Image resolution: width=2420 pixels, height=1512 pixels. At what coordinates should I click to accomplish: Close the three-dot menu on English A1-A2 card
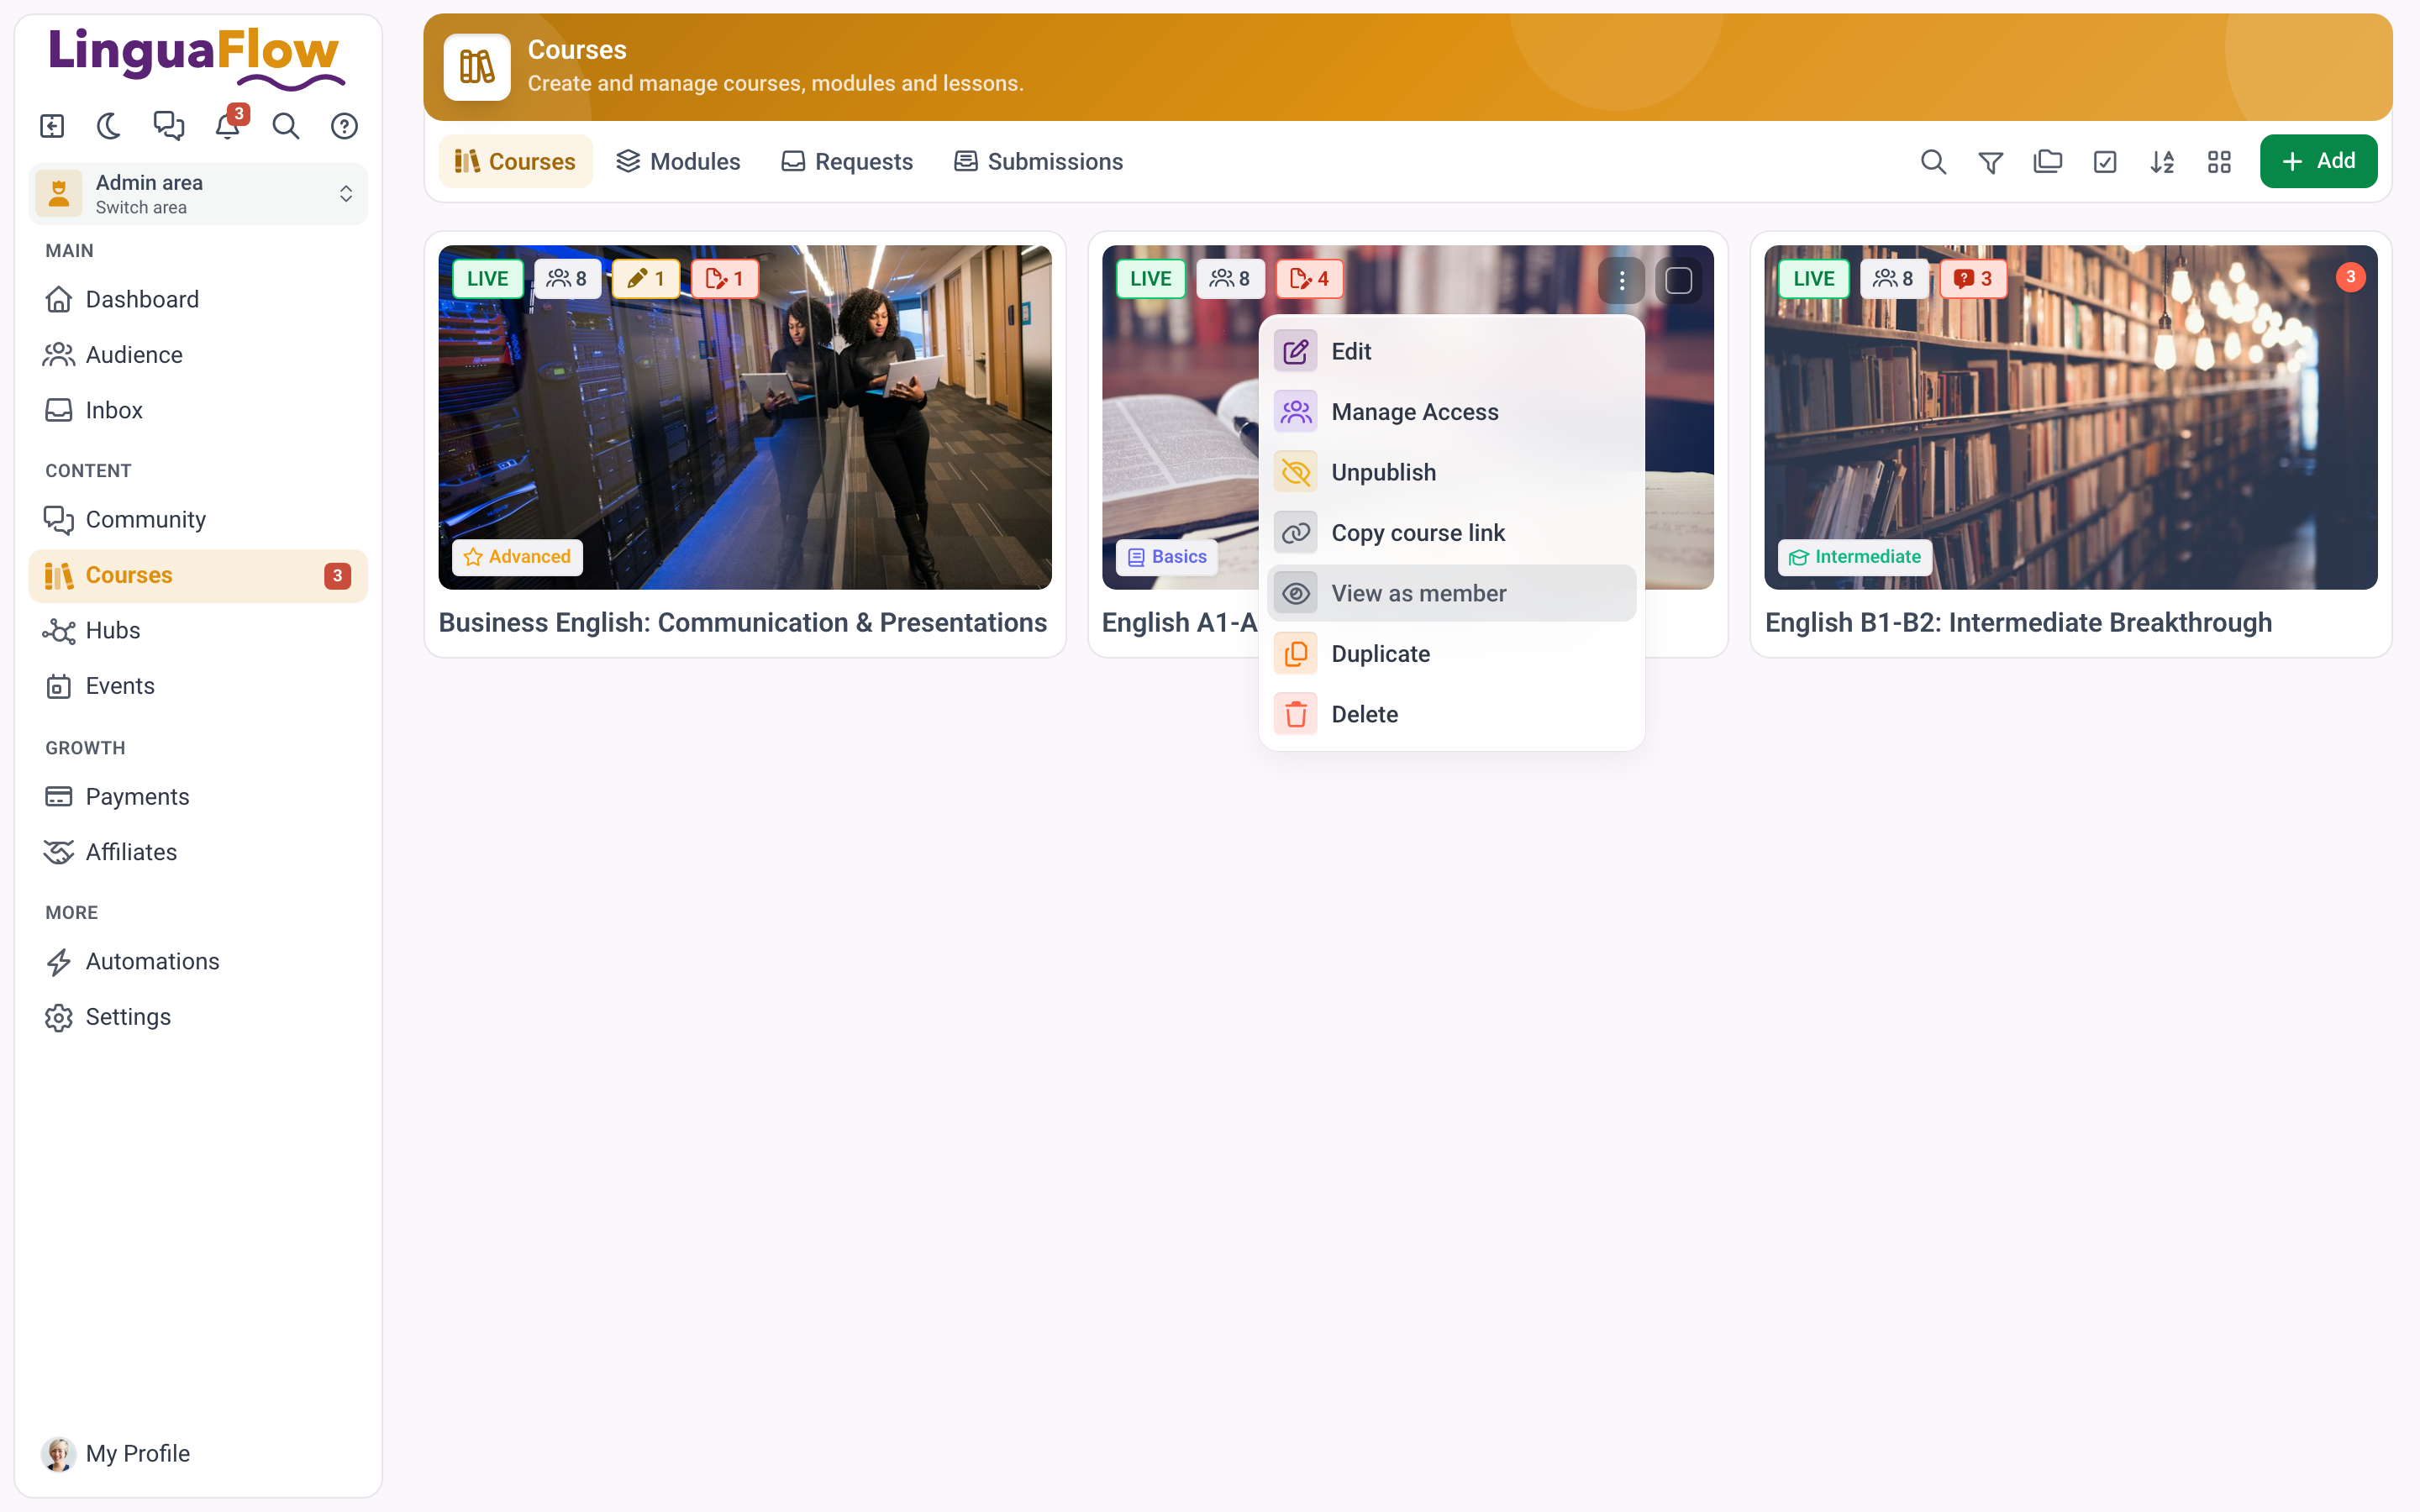pos(1621,281)
